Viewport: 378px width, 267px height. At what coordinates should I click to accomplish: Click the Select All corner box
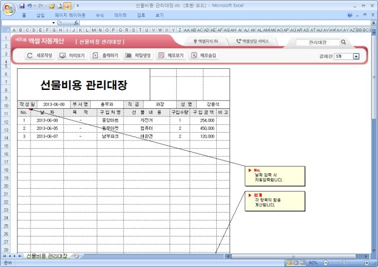click(x=6, y=30)
